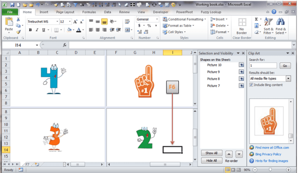Switch to Normal view in status bar
Image resolution: width=298 pixels, height=173 pixels.
(228, 170)
